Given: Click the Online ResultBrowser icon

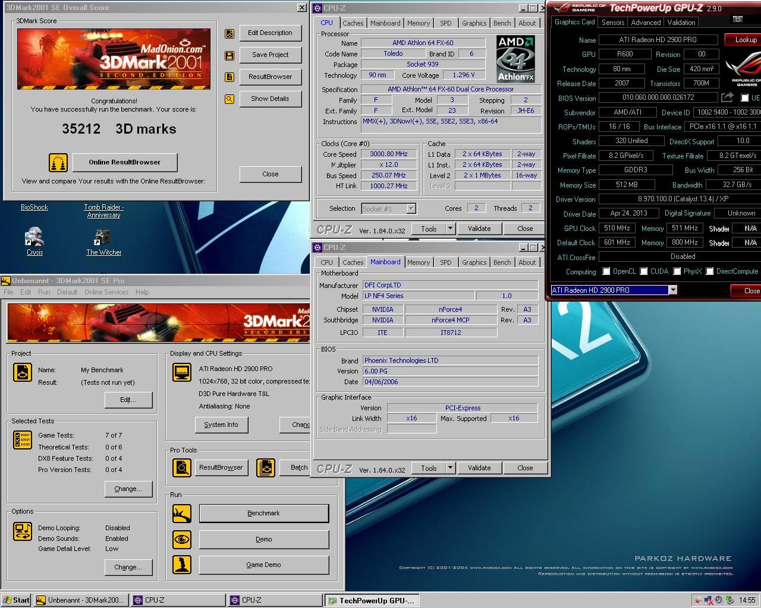Looking at the screenshot, I should pyautogui.click(x=58, y=162).
